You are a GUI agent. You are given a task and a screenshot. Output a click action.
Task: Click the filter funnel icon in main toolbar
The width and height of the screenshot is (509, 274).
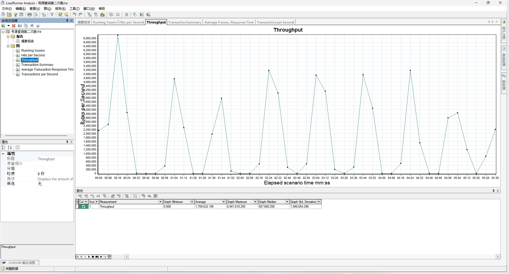pyautogui.click(x=52, y=15)
